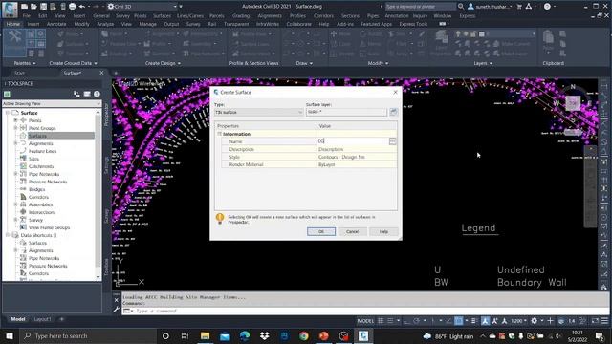Click Cancel in the Create Surface dialog

(x=352, y=231)
